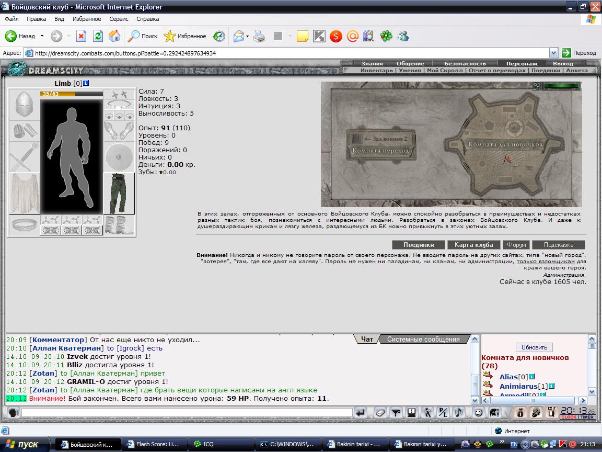The width and height of the screenshot is (602, 452).
Task: Open the green camo pants slot
Action: click(119, 194)
